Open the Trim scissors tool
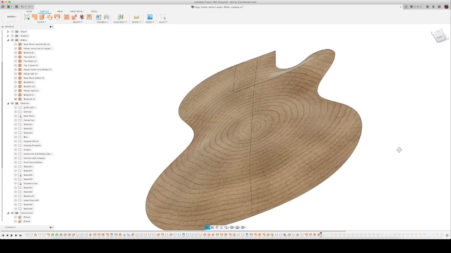Image resolution: width=451 pixels, height=253 pixels. (x=82, y=17)
